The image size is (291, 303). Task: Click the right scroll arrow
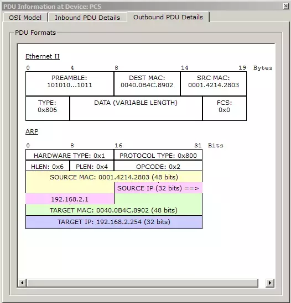click(x=270, y=283)
